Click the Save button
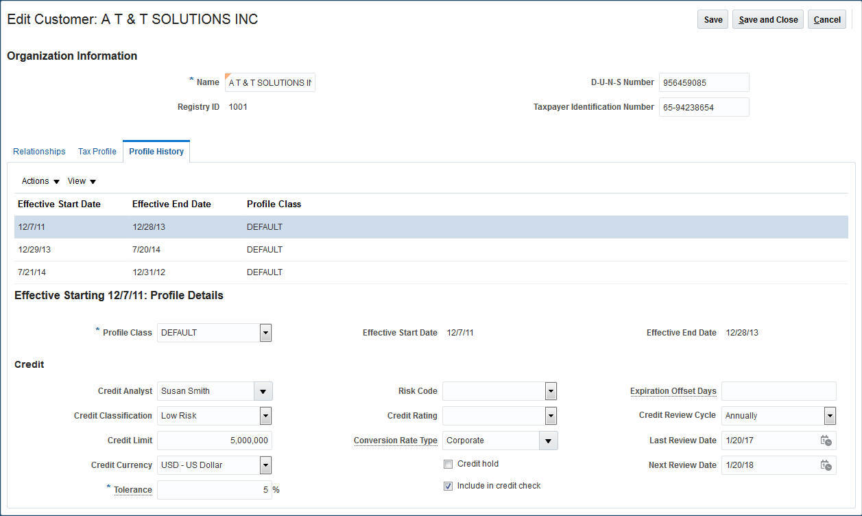 [713, 20]
